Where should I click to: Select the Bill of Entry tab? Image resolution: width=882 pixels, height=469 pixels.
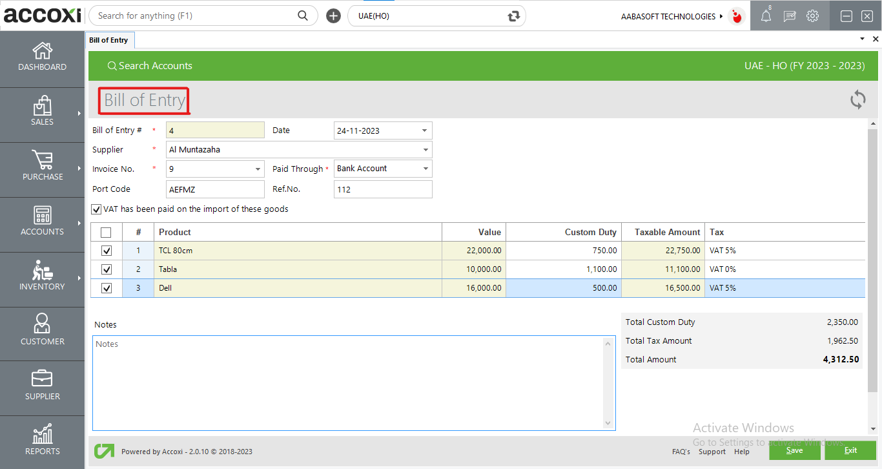[108, 40]
